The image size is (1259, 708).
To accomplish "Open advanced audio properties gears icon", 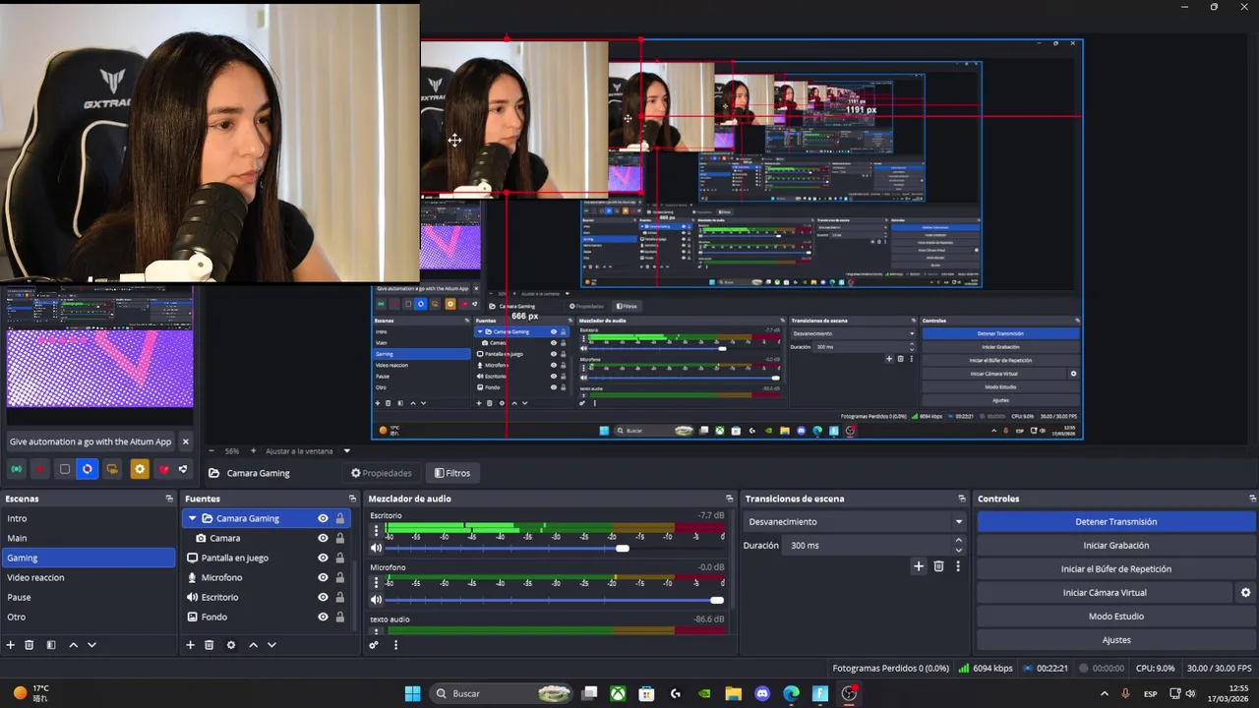I will (374, 645).
